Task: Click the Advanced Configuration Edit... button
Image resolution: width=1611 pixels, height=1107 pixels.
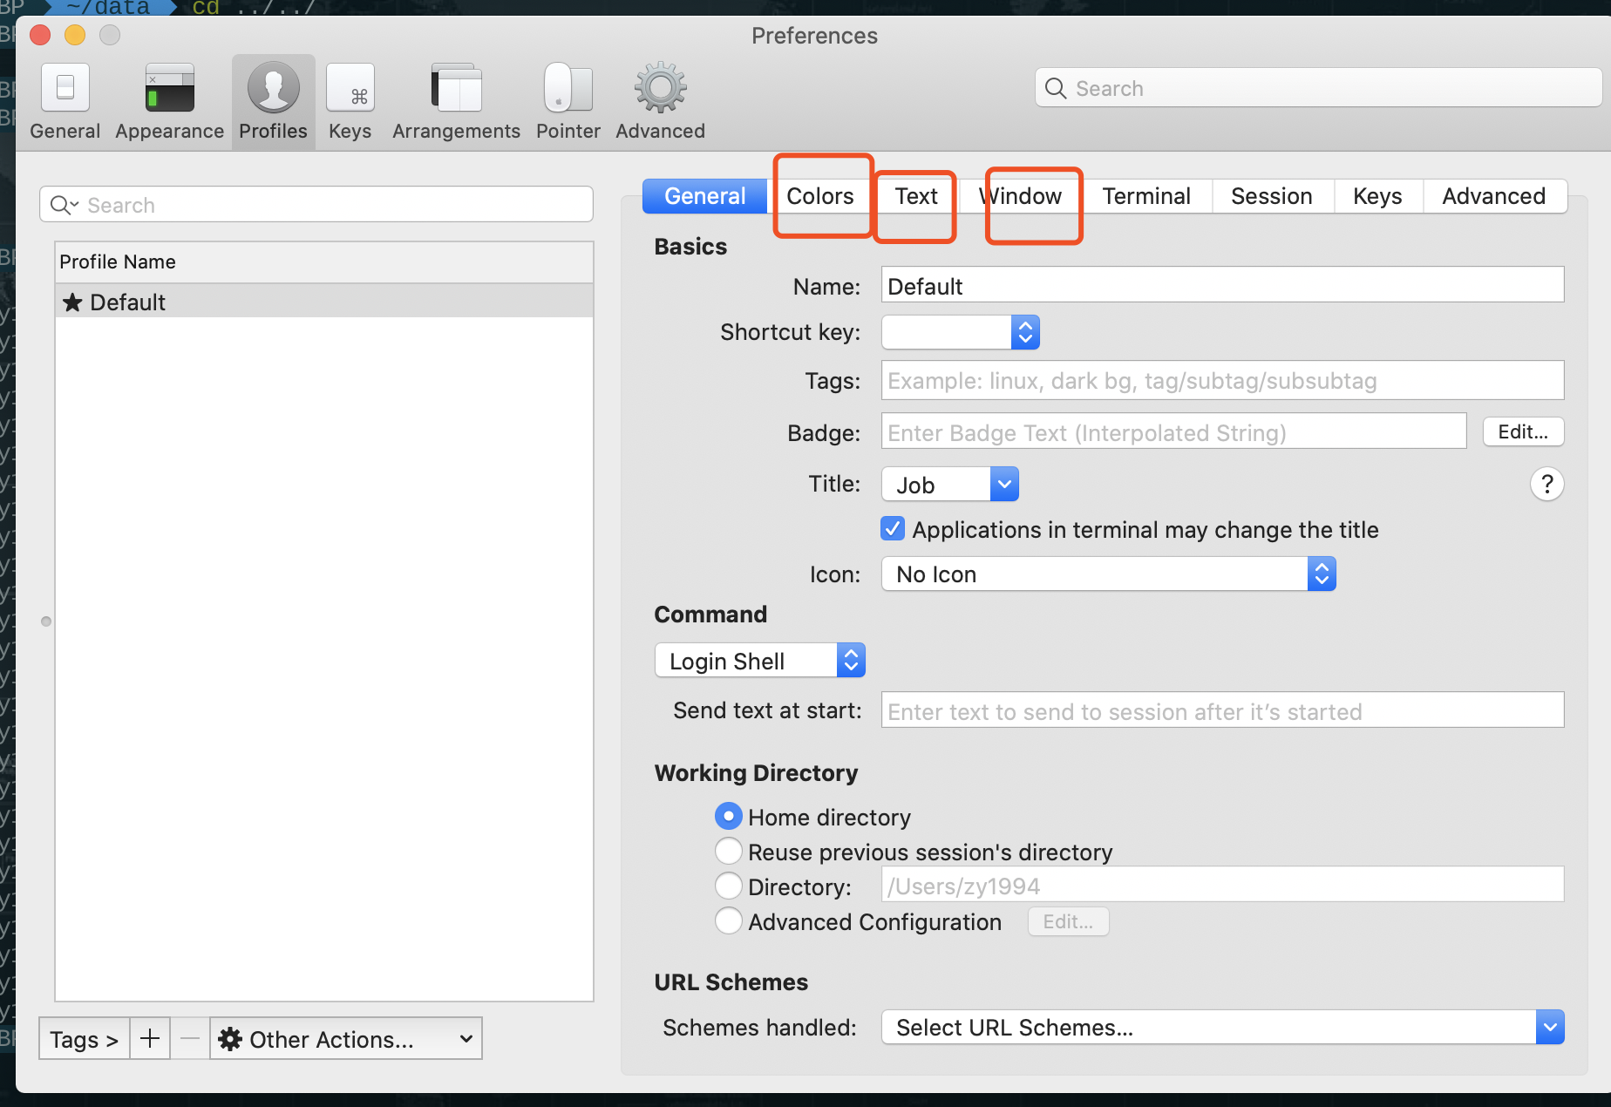Action: 1068,921
